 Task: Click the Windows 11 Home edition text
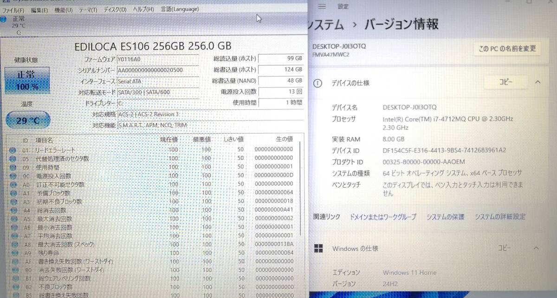coord(409,273)
